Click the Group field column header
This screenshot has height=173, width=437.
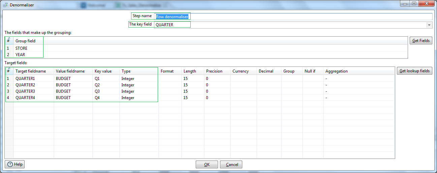click(26, 41)
